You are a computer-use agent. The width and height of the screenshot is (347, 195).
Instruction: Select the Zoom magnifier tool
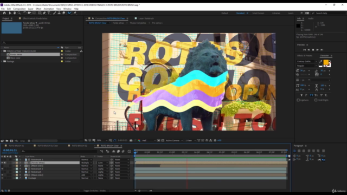[20, 13]
